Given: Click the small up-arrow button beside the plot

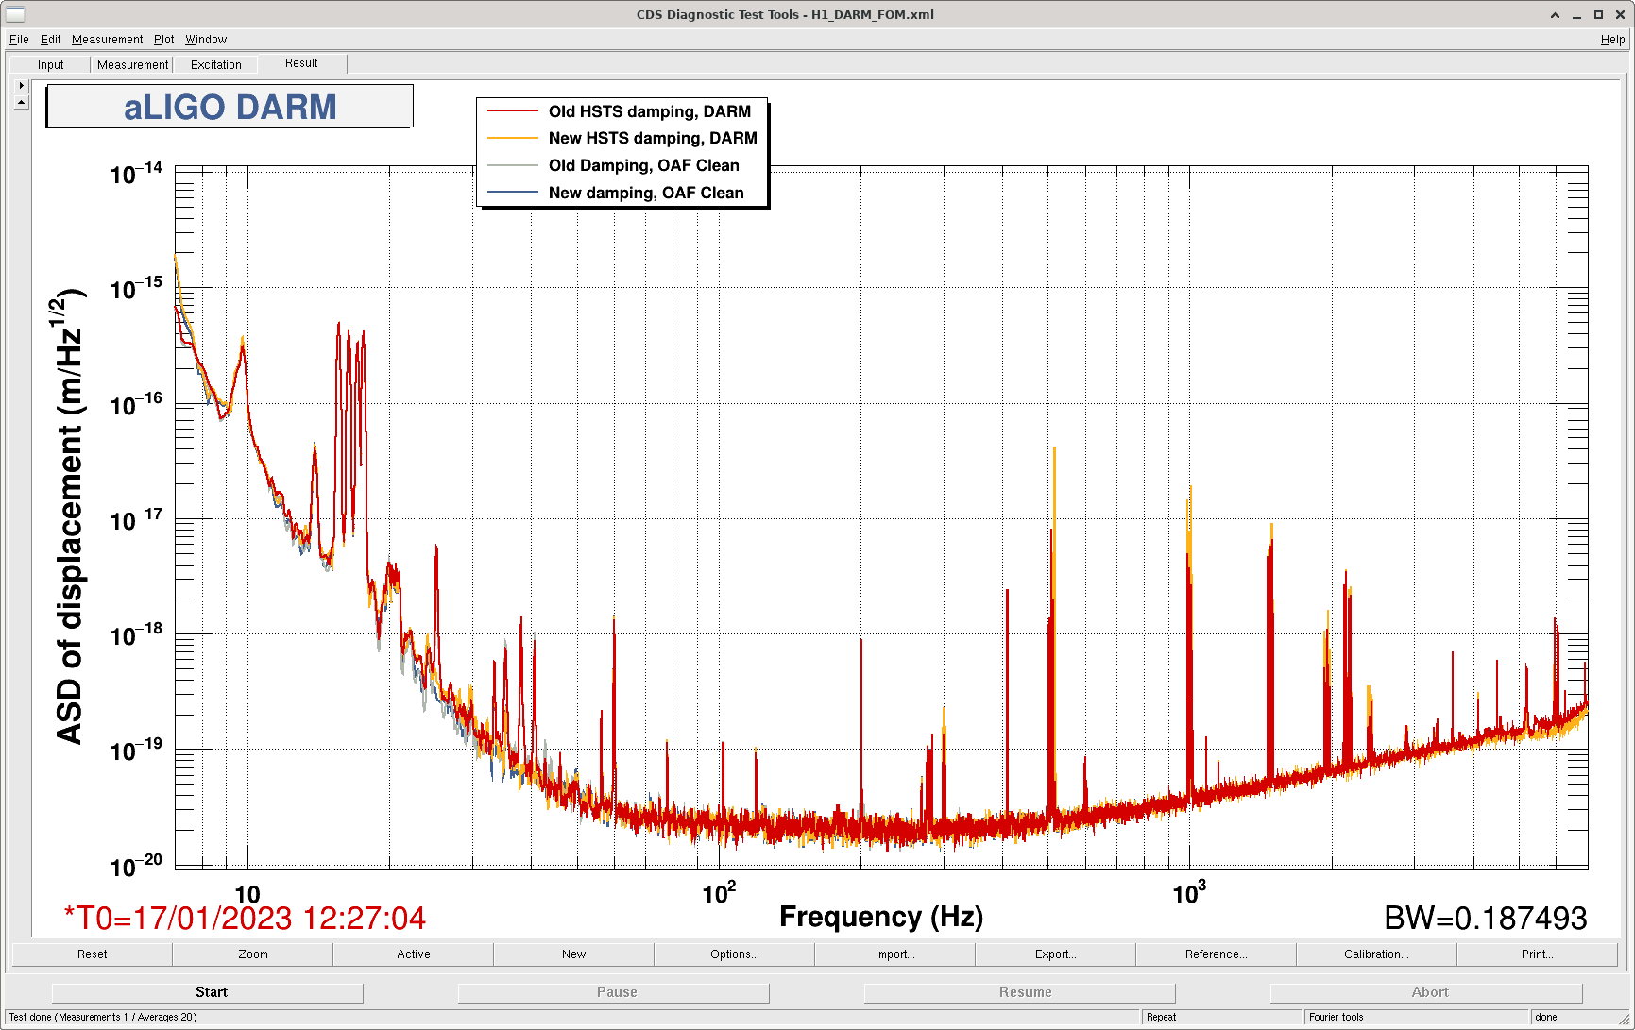Looking at the screenshot, I should [22, 102].
